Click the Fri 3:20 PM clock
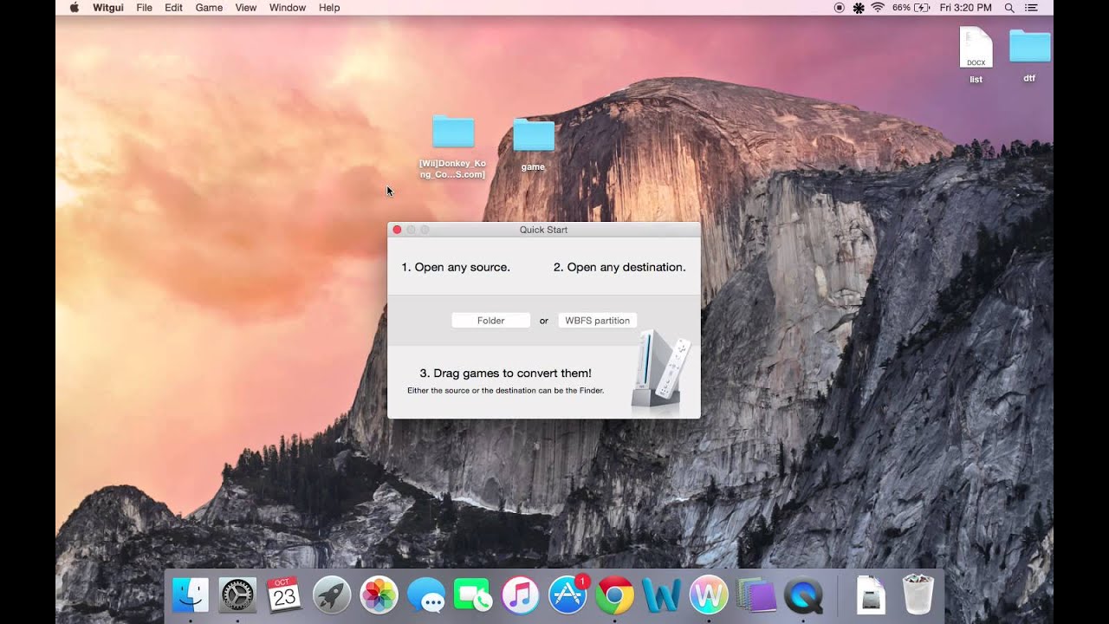Image resolution: width=1109 pixels, height=624 pixels. pyautogui.click(x=965, y=8)
